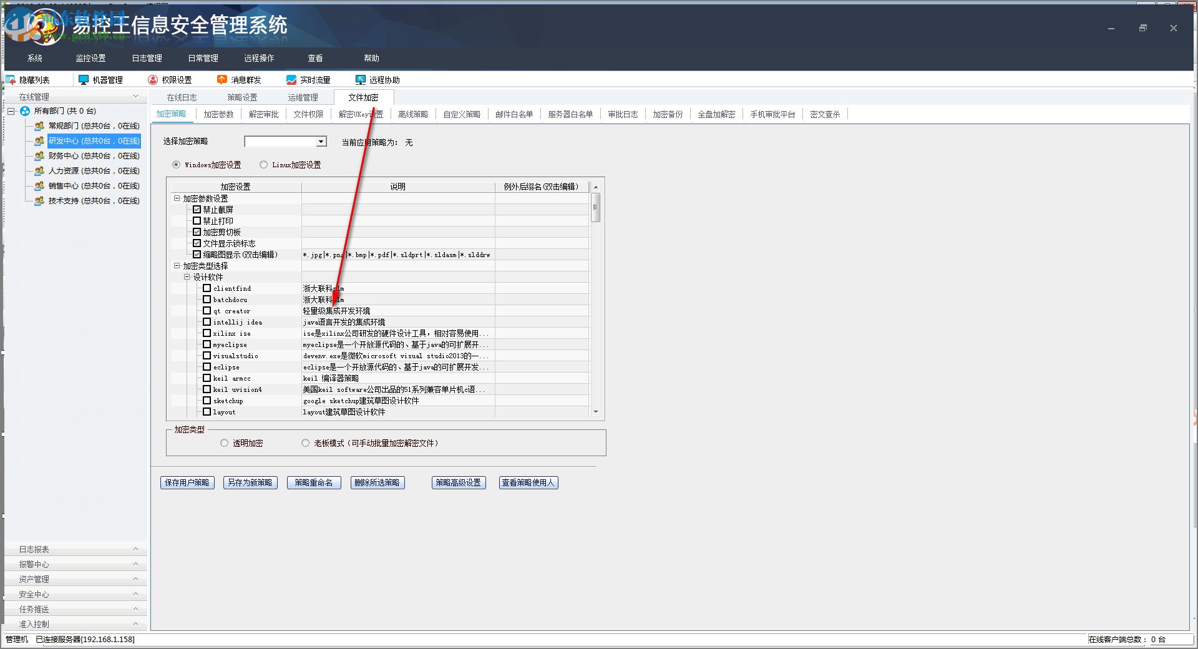The height and width of the screenshot is (649, 1198).
Task: Click the 隐藏列表 toolbar icon
Action: tap(11, 80)
